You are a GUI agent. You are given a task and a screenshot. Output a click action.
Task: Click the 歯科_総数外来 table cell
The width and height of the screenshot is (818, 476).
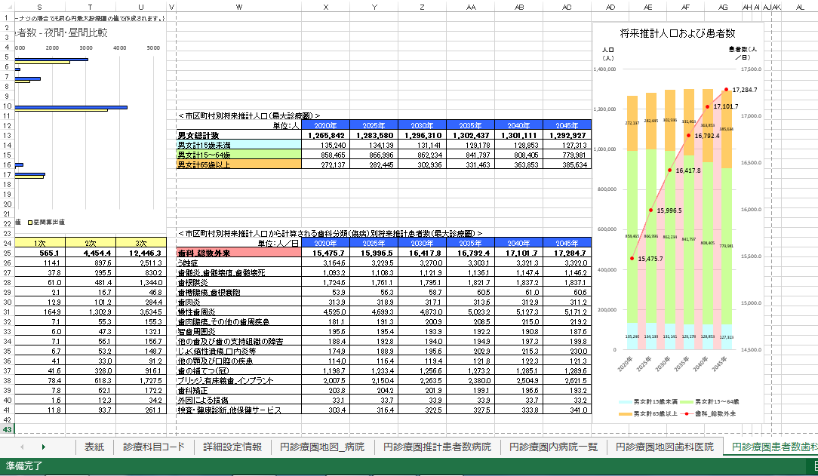click(239, 253)
